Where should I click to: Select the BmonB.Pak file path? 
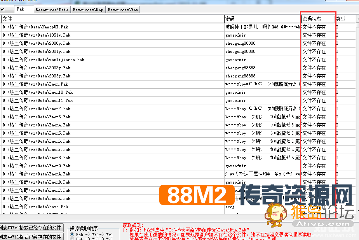pyautogui.click(x=37, y=182)
